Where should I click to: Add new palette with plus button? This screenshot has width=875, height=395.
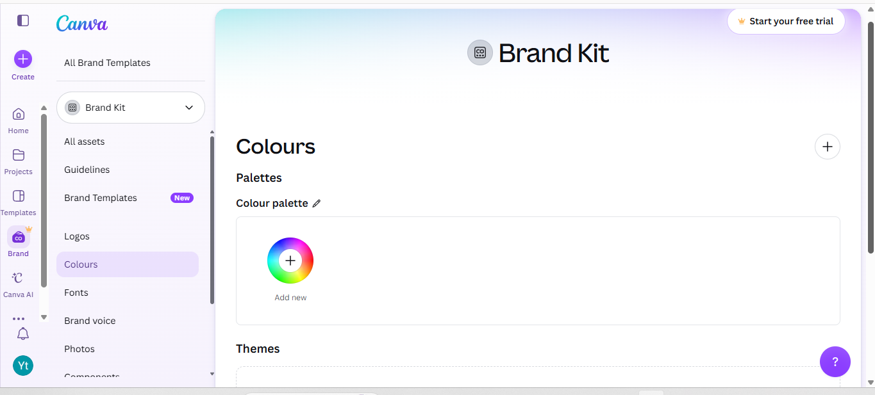(x=828, y=147)
